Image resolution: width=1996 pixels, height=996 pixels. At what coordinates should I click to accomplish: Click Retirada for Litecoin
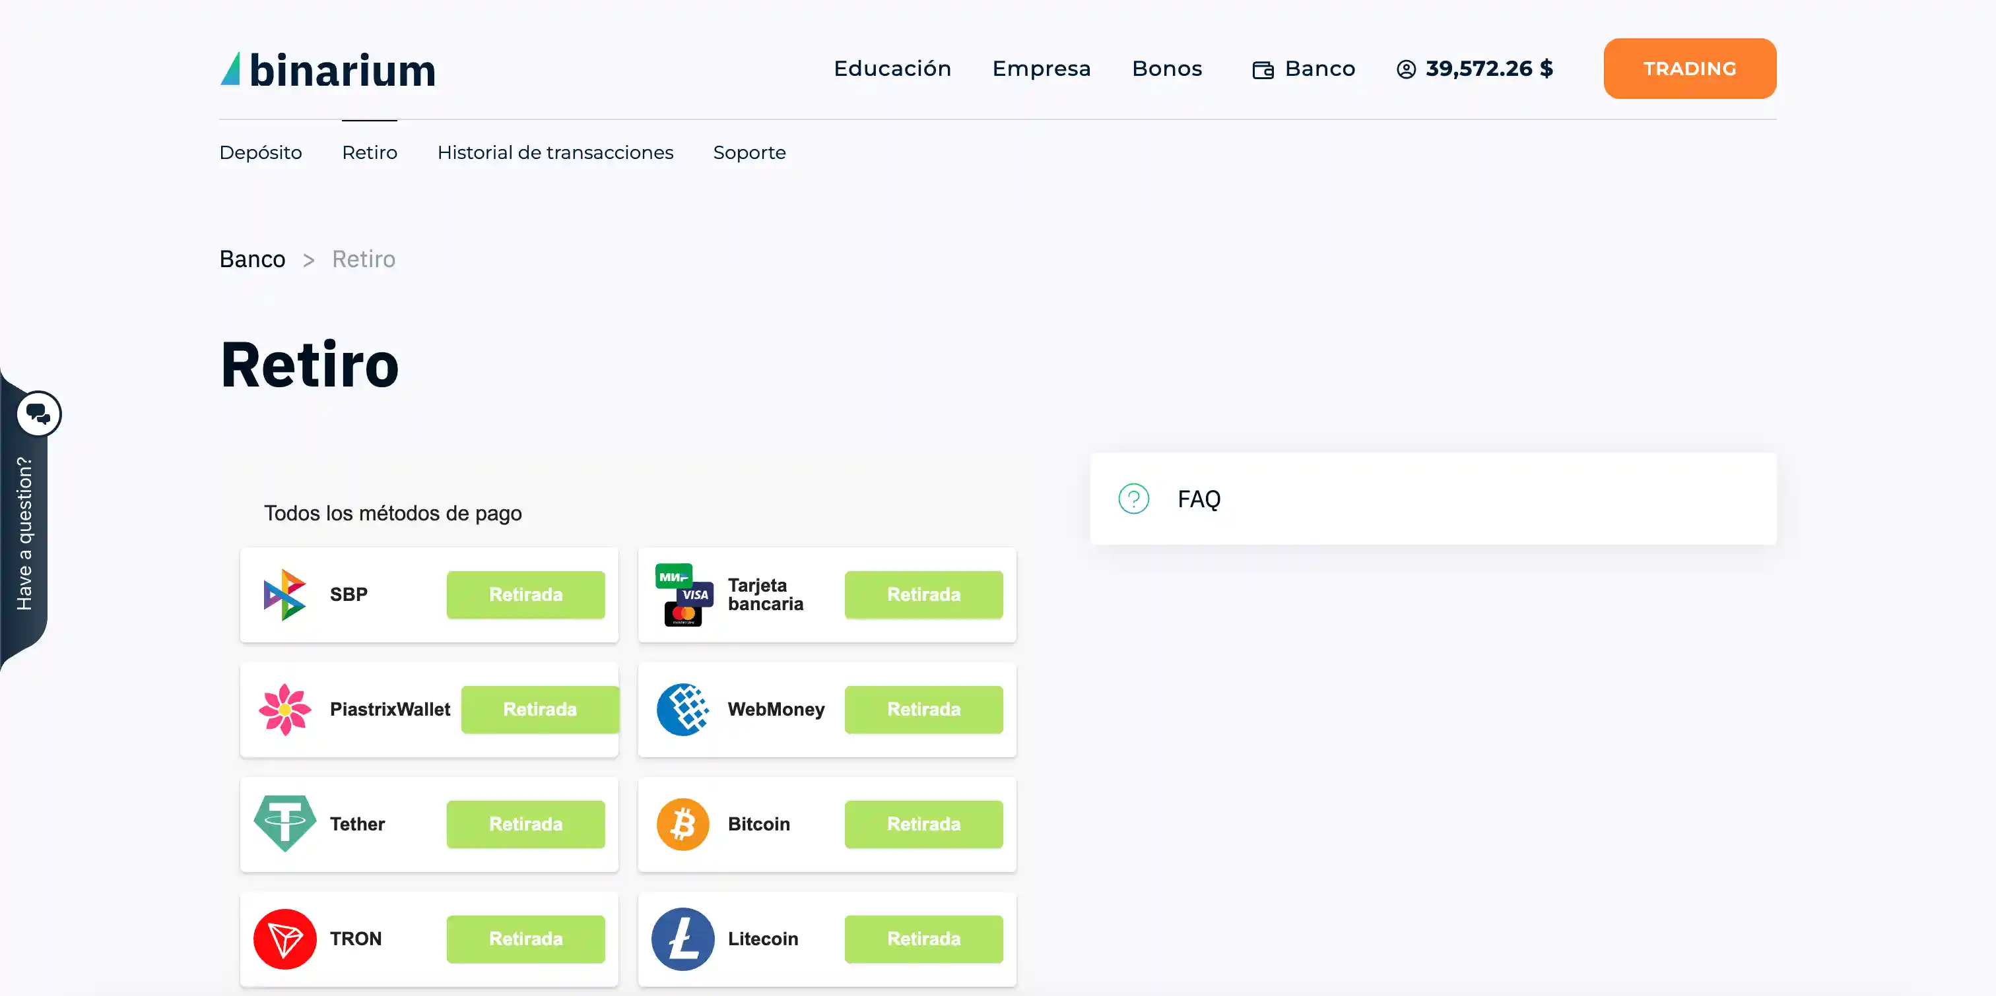click(923, 939)
